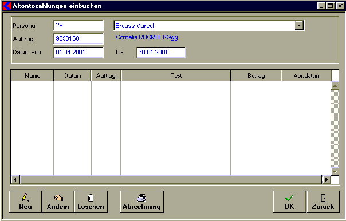Focus the Persona number field containing 29

click(78, 25)
